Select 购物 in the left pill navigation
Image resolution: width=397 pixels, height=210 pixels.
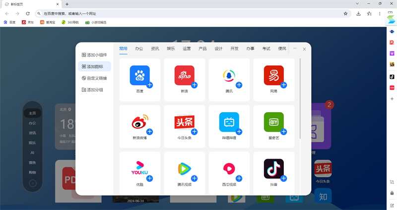click(x=32, y=172)
